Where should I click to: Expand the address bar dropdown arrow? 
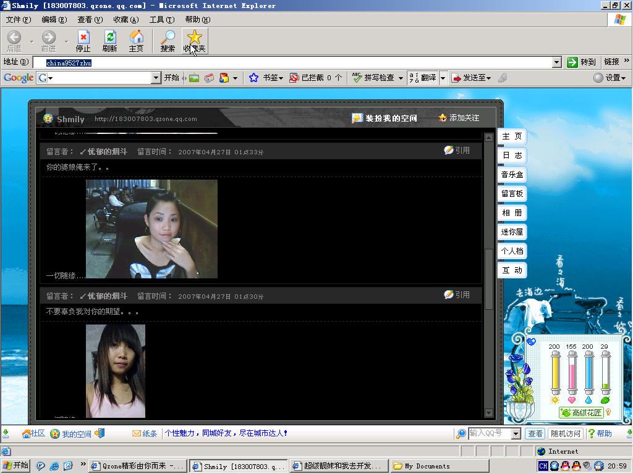pos(557,62)
